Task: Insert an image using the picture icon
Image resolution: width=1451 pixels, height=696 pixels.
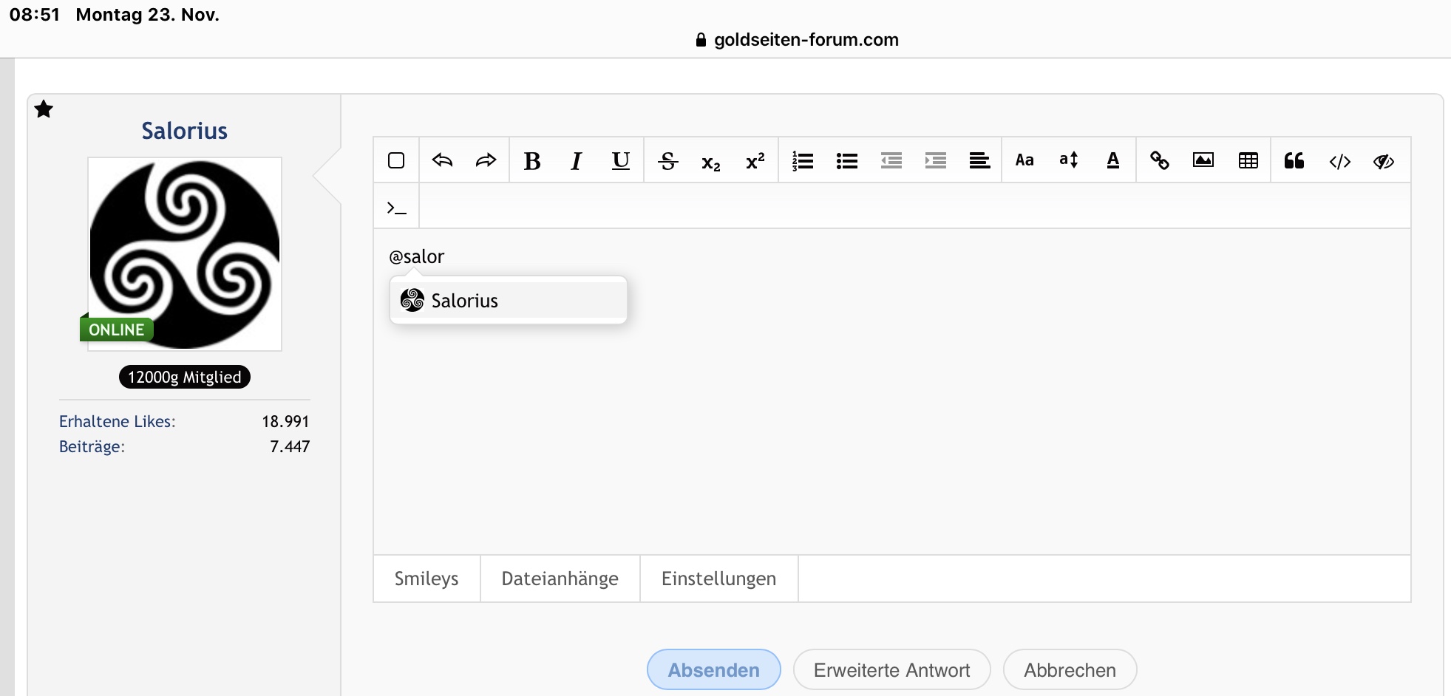Action: pyautogui.click(x=1203, y=160)
